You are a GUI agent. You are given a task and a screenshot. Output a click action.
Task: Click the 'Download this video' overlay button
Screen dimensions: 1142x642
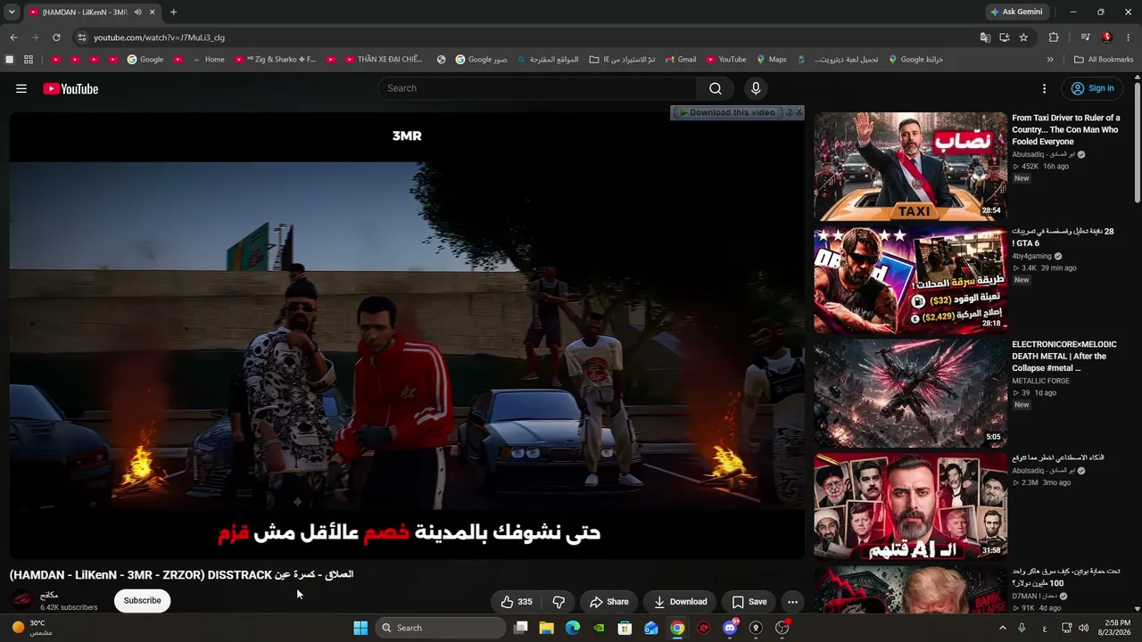click(x=726, y=112)
